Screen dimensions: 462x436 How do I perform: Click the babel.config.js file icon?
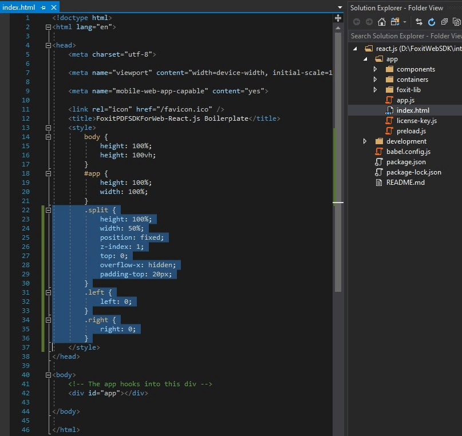(x=379, y=152)
